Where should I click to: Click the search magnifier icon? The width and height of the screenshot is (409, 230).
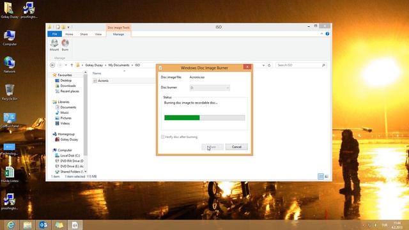coord(323,65)
